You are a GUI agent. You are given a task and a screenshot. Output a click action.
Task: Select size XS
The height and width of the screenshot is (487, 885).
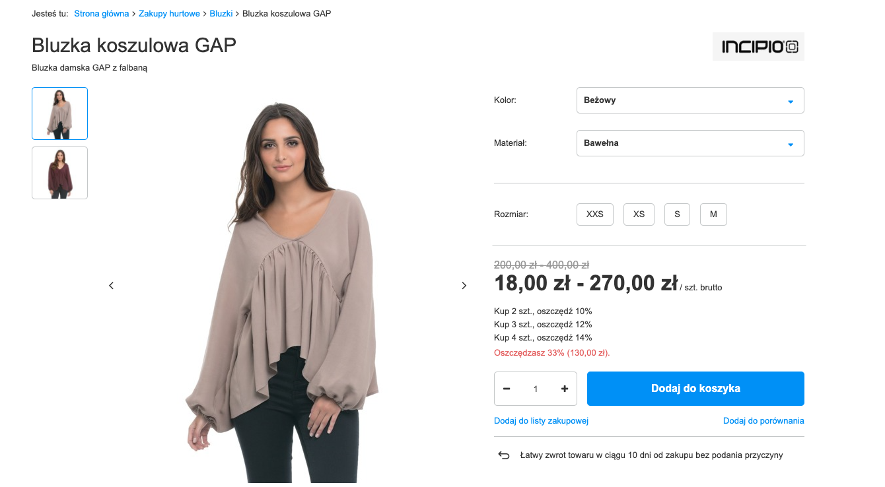coord(639,214)
